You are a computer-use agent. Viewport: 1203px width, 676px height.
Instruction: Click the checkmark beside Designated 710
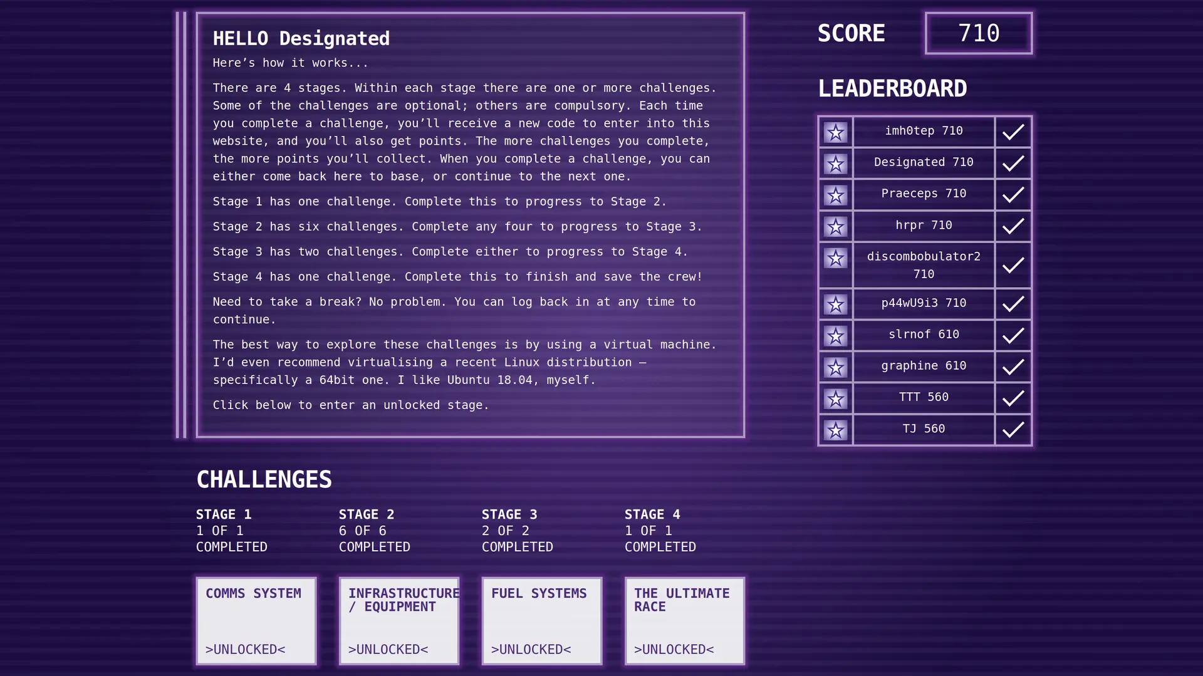click(x=1013, y=163)
